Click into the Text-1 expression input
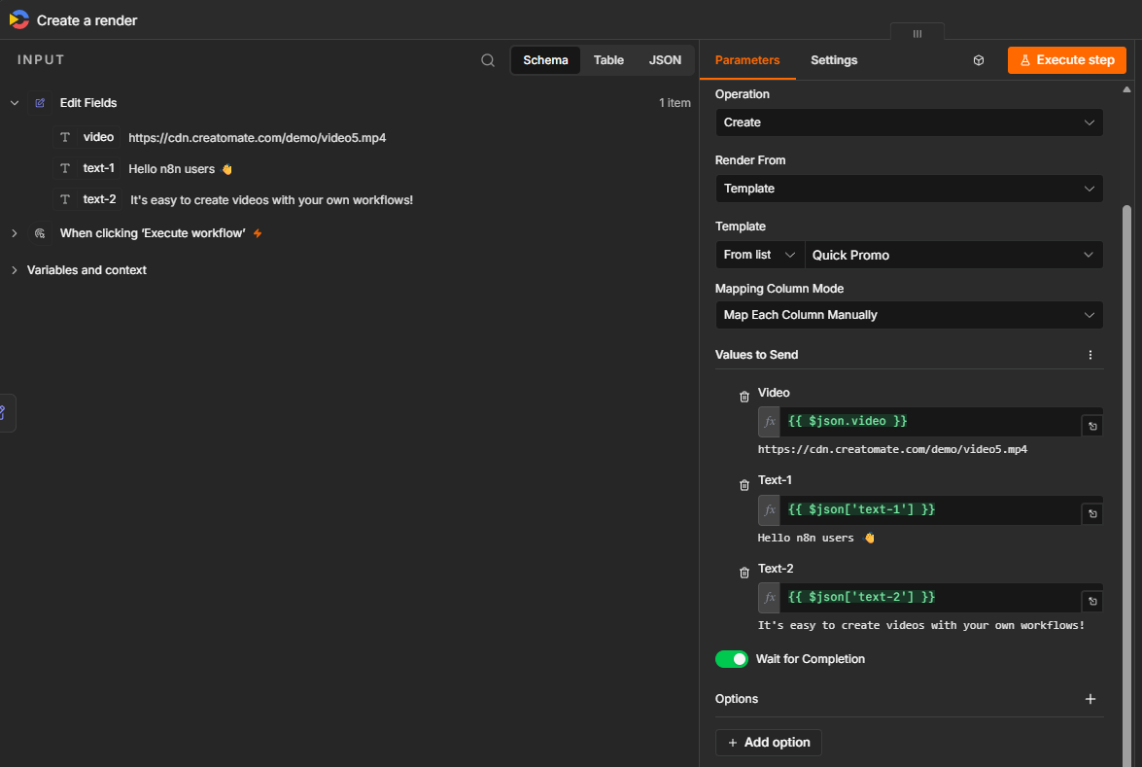1142x767 pixels. tap(930, 510)
